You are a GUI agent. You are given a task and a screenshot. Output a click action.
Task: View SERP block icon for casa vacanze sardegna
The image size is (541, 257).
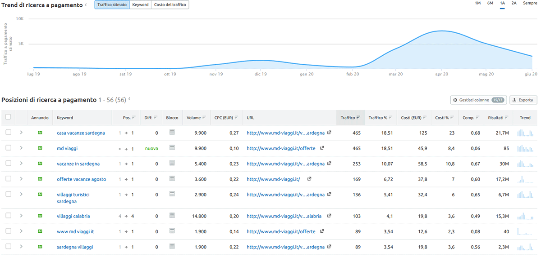pos(172,133)
